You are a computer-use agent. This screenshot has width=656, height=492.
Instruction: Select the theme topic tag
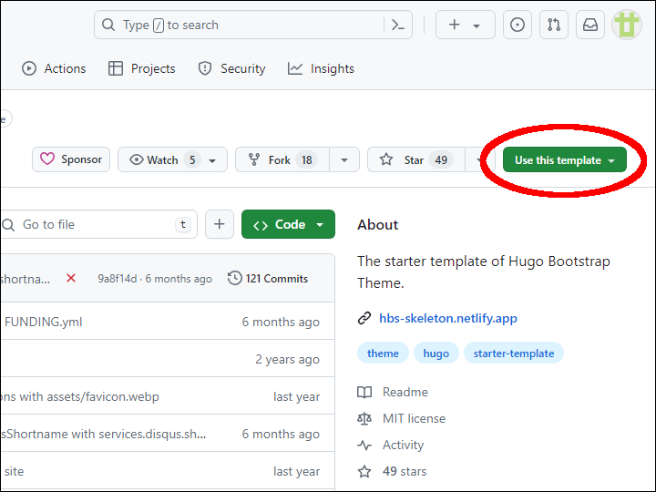[383, 354]
